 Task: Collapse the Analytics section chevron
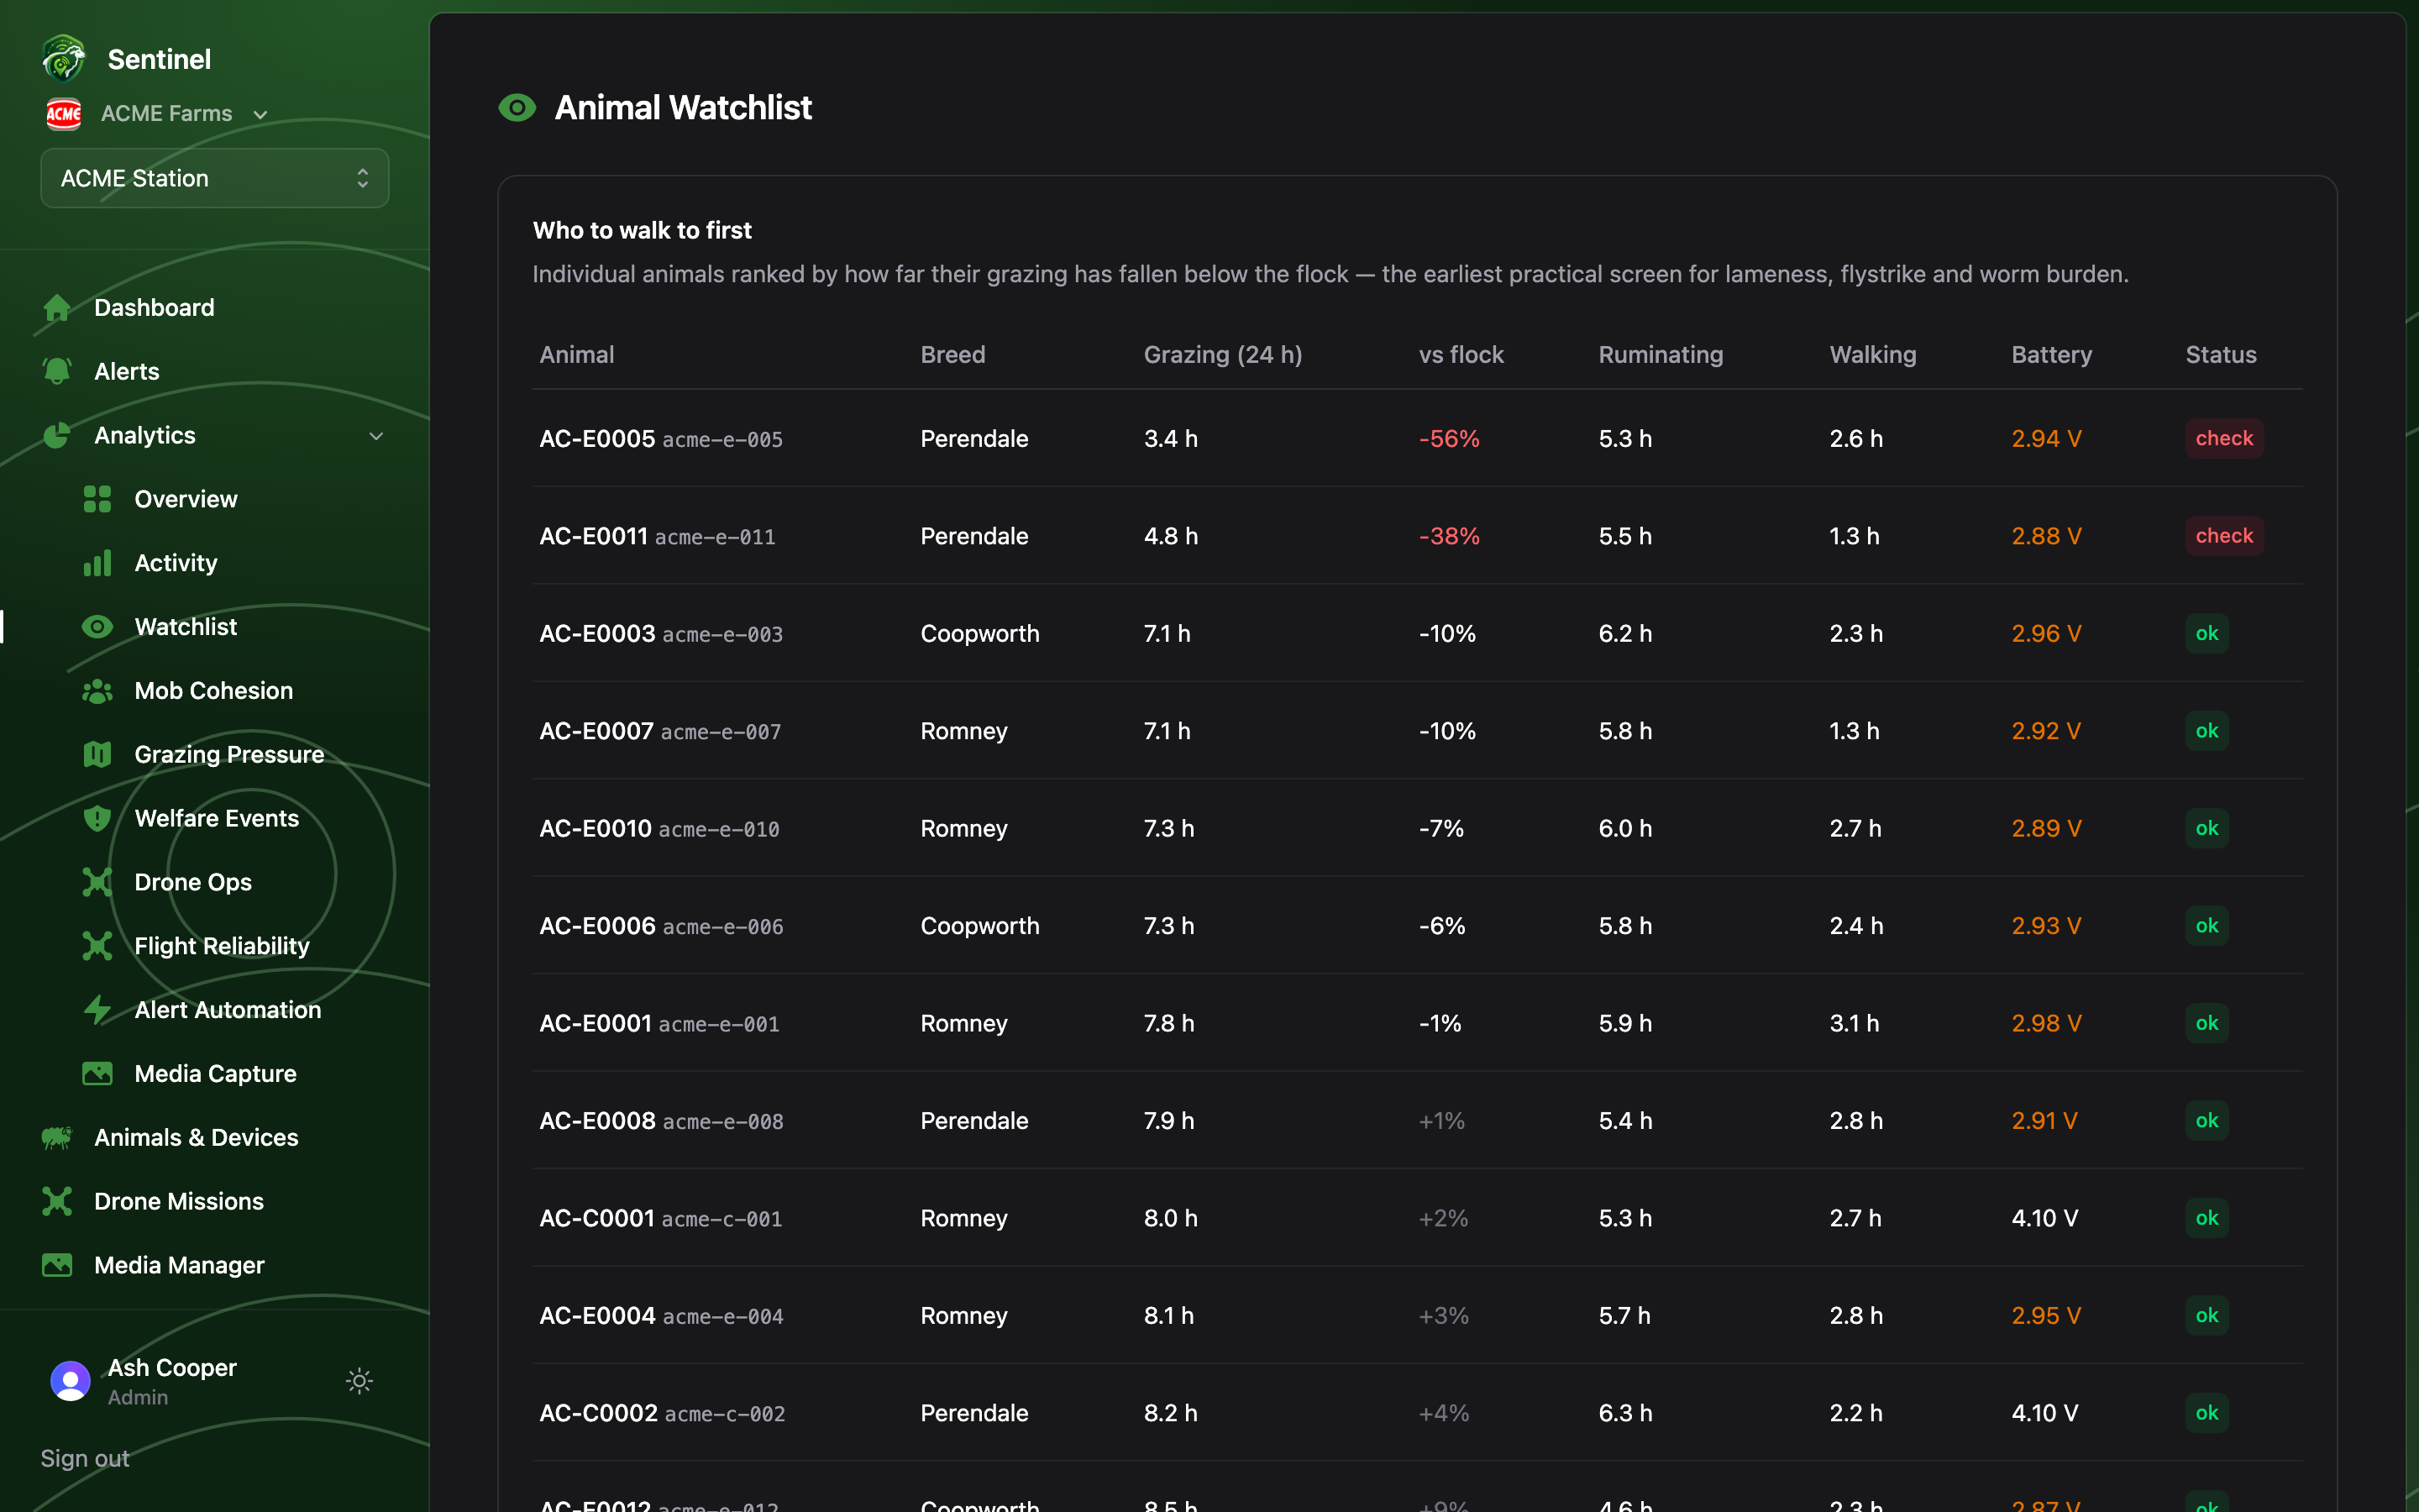tap(377, 436)
